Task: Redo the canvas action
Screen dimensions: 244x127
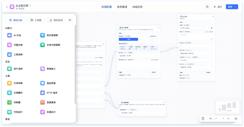Action: 216,119
